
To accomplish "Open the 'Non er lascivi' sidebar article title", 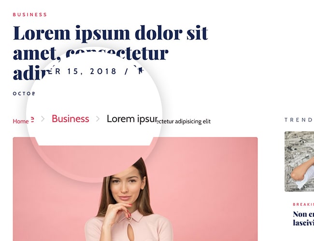I will [303, 218].
